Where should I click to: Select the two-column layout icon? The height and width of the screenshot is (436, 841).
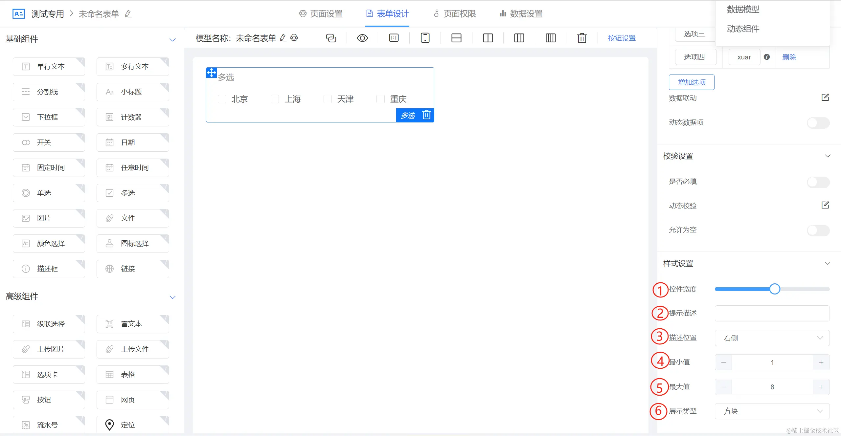pyautogui.click(x=488, y=38)
